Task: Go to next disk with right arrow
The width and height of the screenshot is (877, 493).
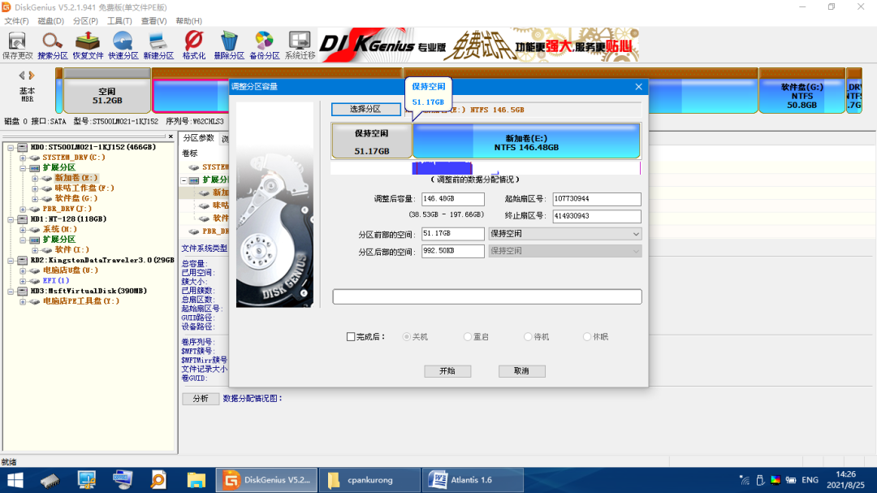Action: [x=32, y=75]
